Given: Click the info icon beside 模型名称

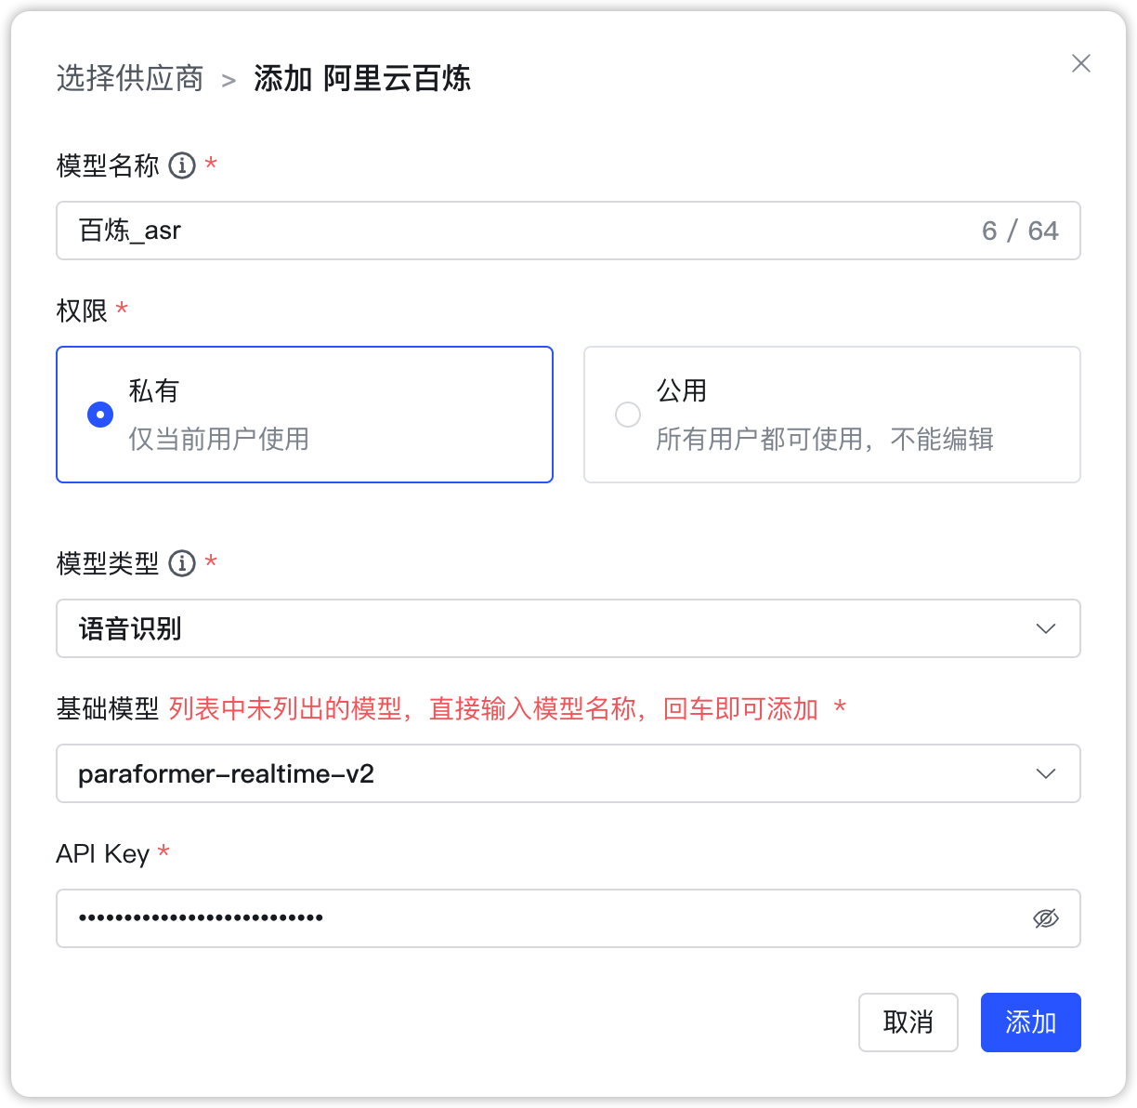Looking at the screenshot, I should (182, 165).
